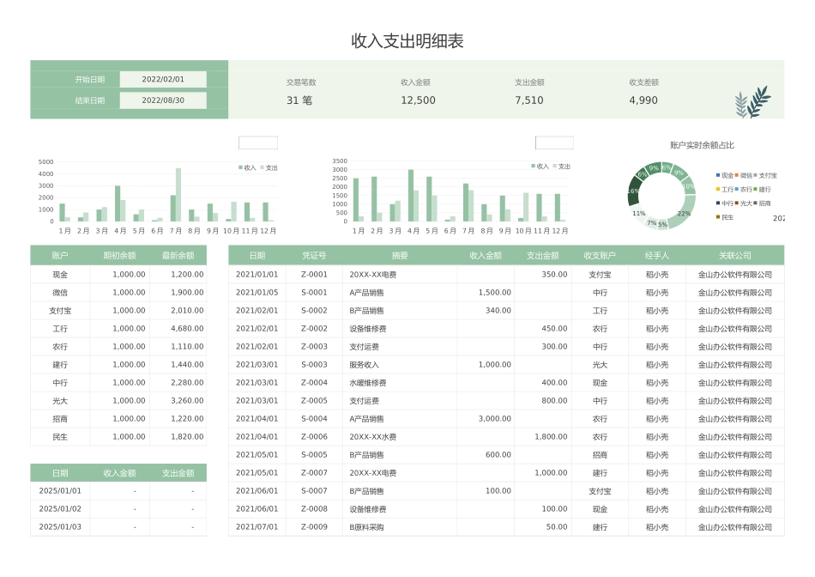The width and height of the screenshot is (815, 577).
Task: Click the 16% dark segment of the donut
Action: tap(633, 191)
